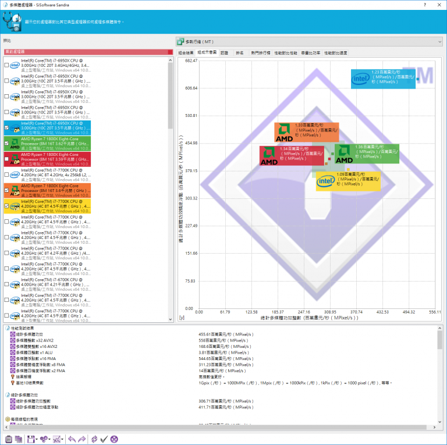Screen dimensions: 447x445
Task: Open the 排名 tab
Action: (x=239, y=53)
